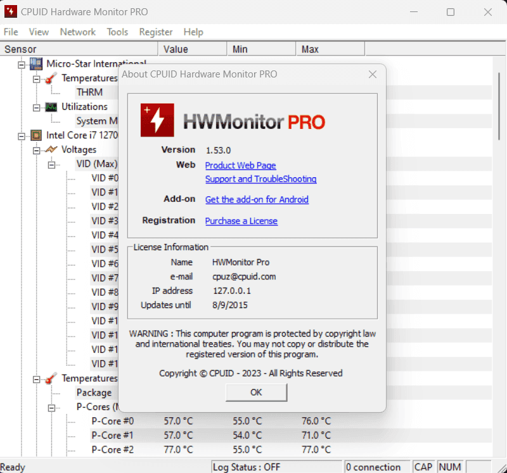
Task: Click the Sensor column header
Action: click(79, 50)
